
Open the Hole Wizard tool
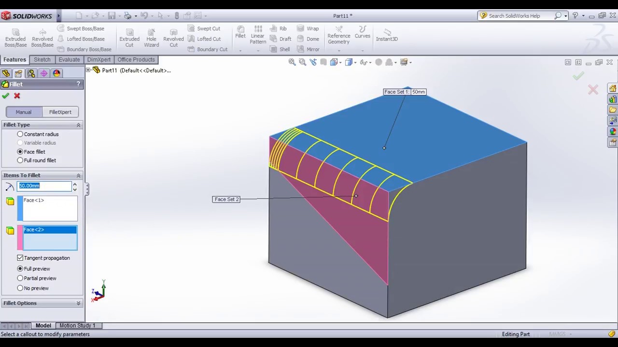pos(151,38)
